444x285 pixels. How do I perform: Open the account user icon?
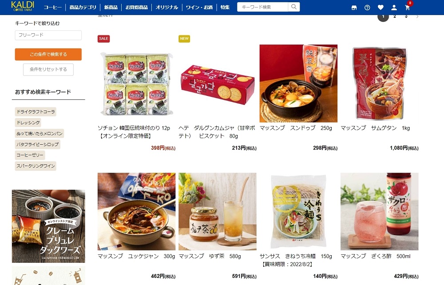click(x=394, y=8)
